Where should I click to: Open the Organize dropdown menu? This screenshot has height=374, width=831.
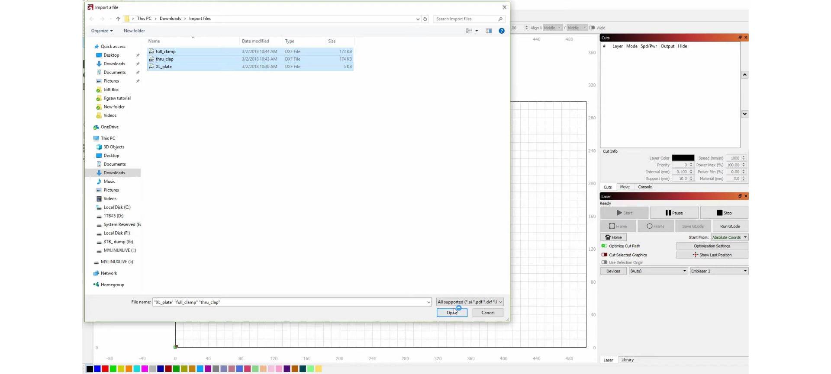point(102,31)
